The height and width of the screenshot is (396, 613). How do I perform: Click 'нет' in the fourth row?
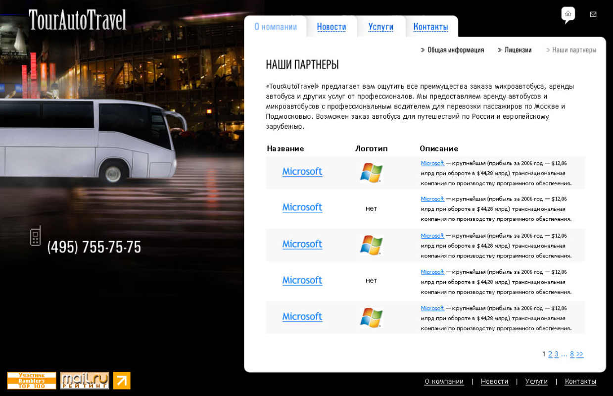pos(371,281)
